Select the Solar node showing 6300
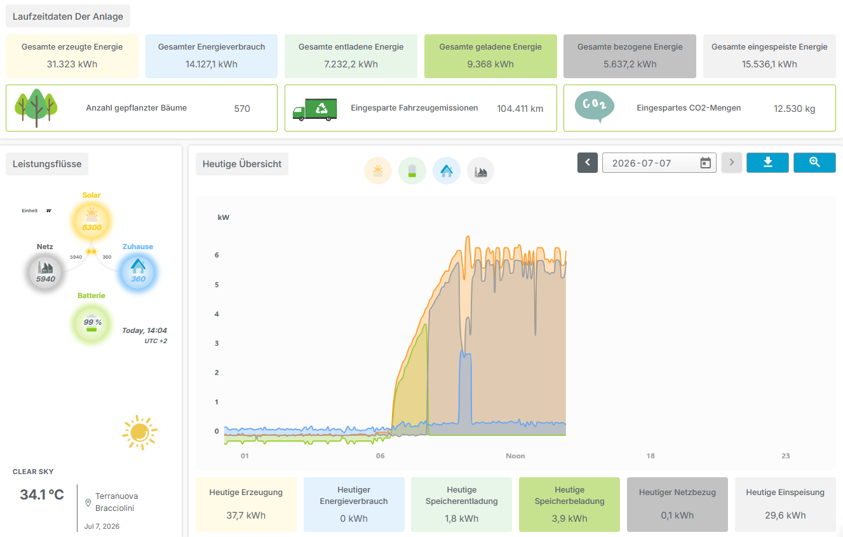The width and height of the screenshot is (843, 537). point(92,221)
